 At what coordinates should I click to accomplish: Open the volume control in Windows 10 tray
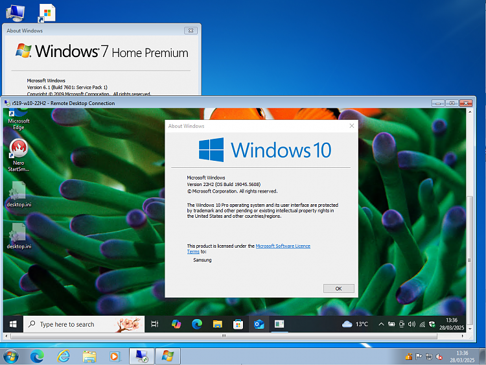point(411,324)
